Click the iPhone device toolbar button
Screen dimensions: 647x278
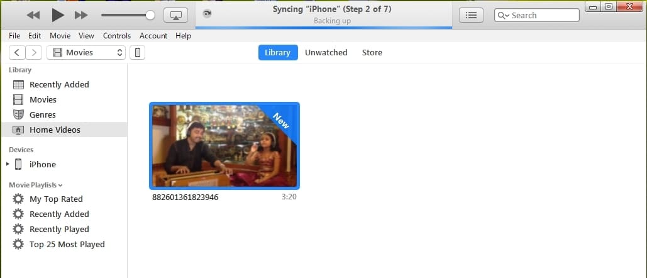pos(138,52)
